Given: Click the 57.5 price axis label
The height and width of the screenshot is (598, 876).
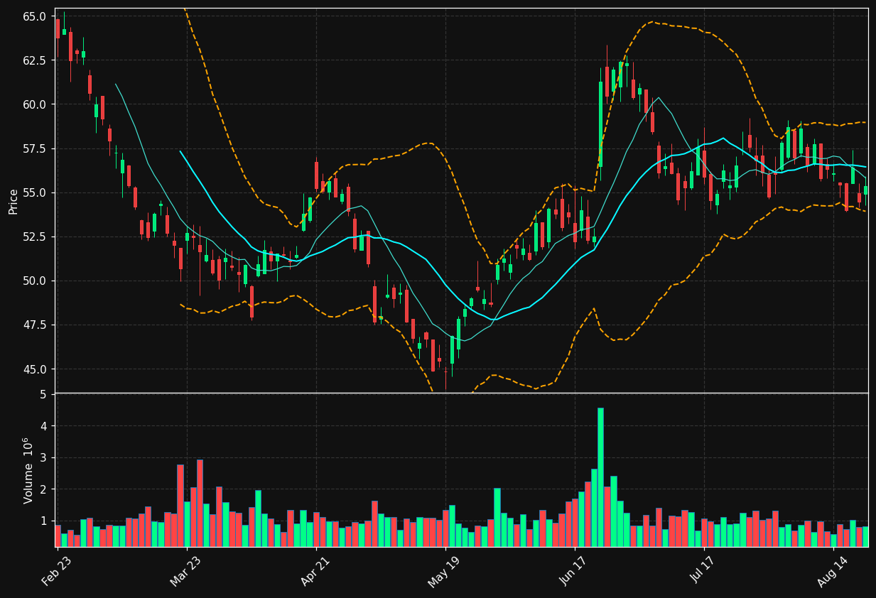Looking at the screenshot, I should click(x=34, y=148).
